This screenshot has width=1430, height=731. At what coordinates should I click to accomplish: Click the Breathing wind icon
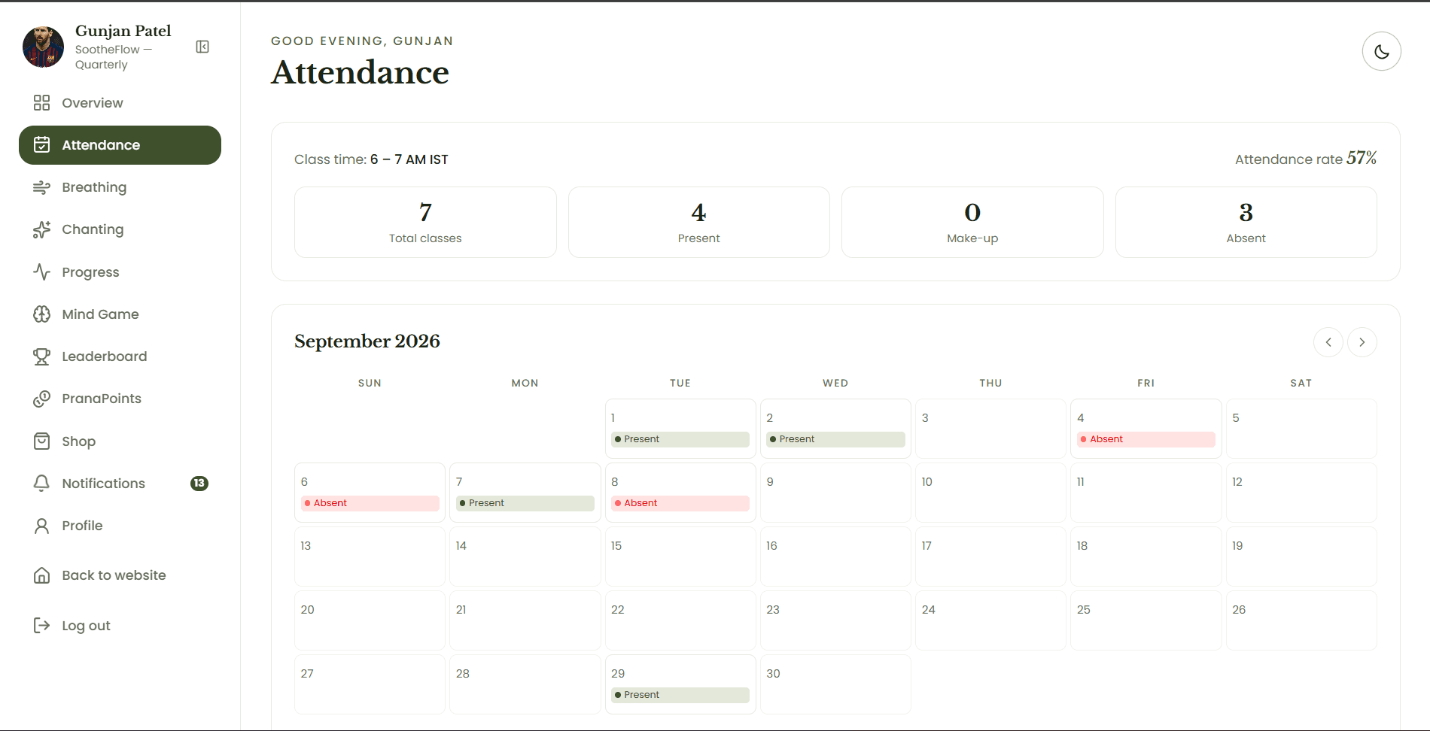(41, 187)
